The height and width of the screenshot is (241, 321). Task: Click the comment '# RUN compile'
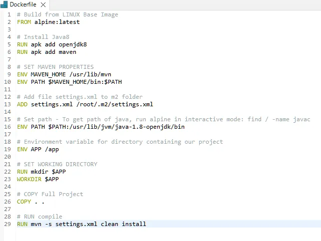[x=39, y=217]
